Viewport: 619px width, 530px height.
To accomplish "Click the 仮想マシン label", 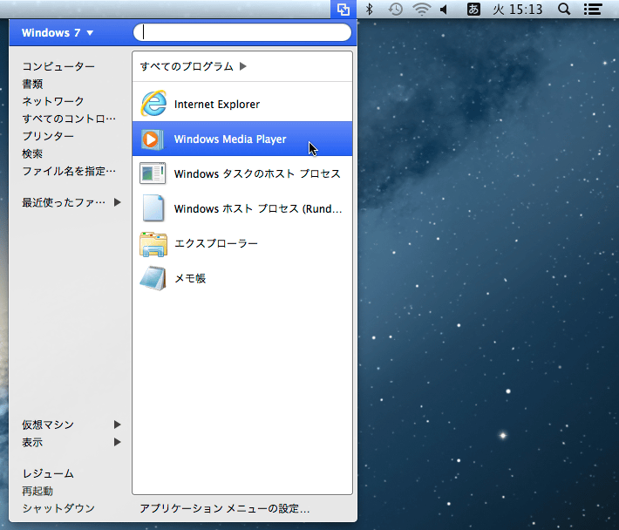I will click(x=48, y=425).
